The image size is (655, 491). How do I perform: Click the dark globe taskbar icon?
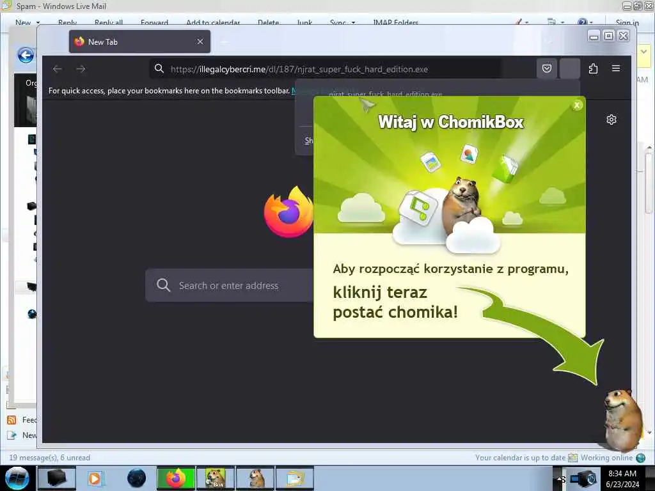pyautogui.click(x=136, y=478)
